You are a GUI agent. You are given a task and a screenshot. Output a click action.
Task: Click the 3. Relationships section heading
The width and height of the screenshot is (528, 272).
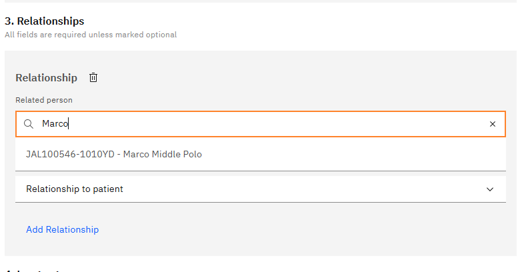[x=45, y=21]
